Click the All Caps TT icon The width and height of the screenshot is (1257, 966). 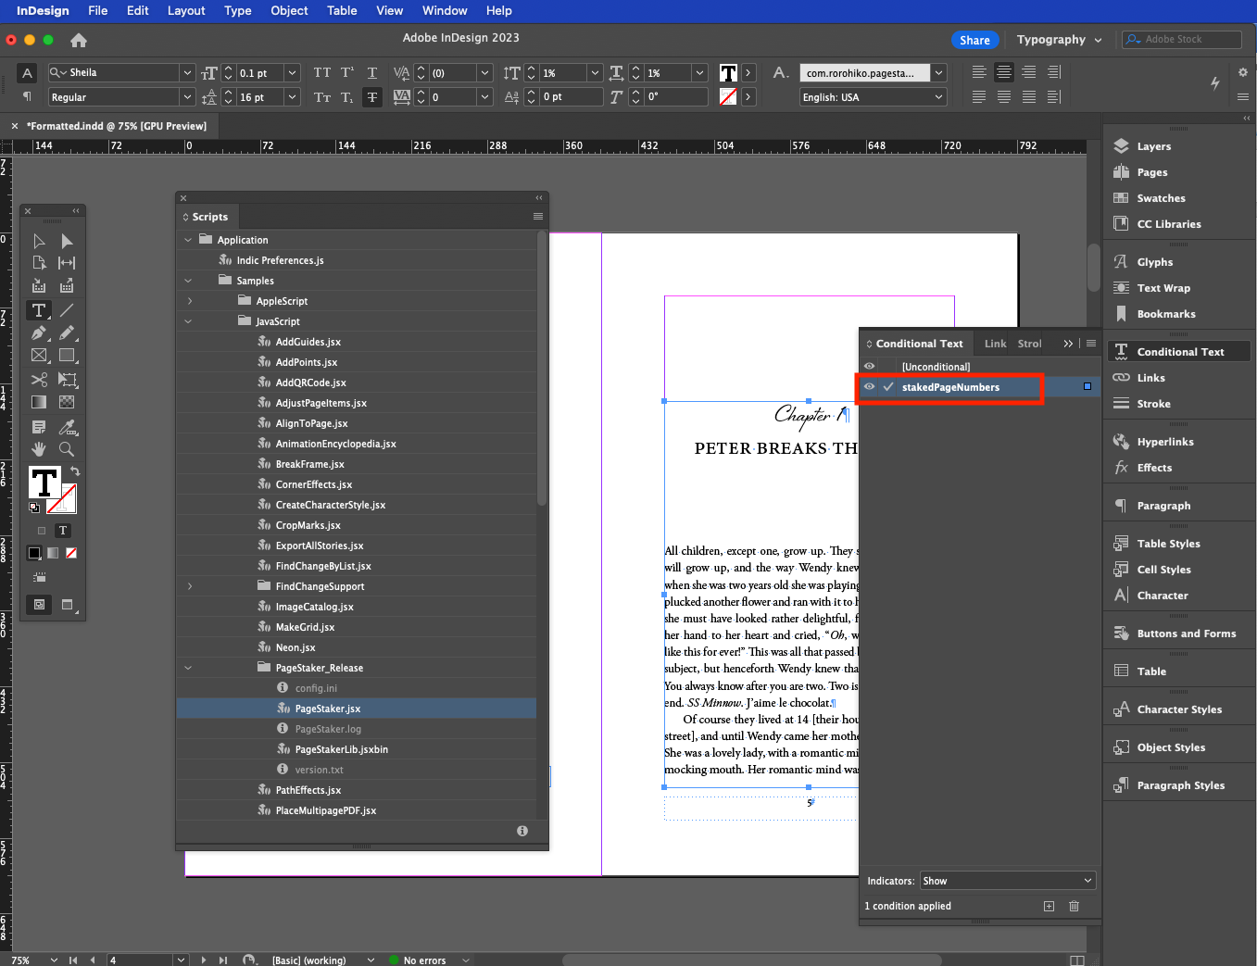click(x=321, y=72)
